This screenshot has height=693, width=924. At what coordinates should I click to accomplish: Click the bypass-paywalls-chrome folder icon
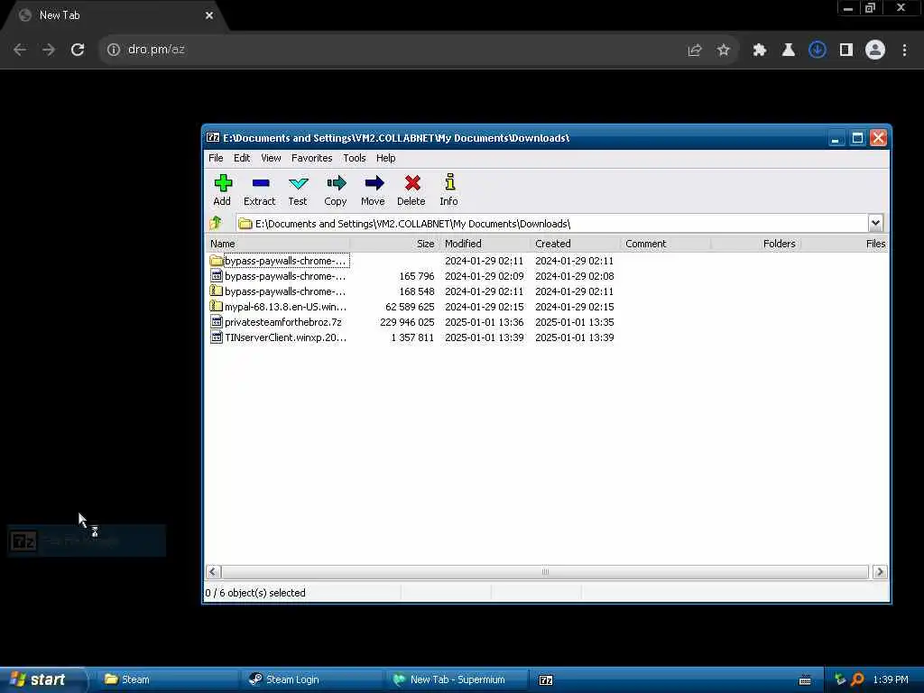pyautogui.click(x=217, y=261)
